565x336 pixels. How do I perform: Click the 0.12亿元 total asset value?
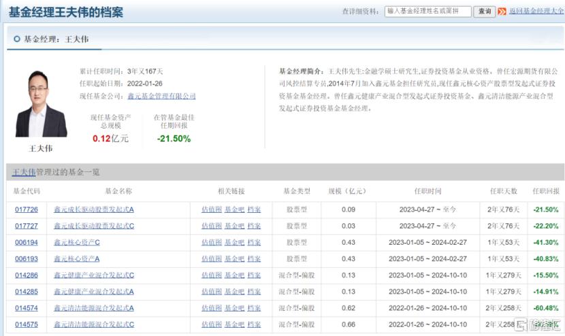point(110,139)
